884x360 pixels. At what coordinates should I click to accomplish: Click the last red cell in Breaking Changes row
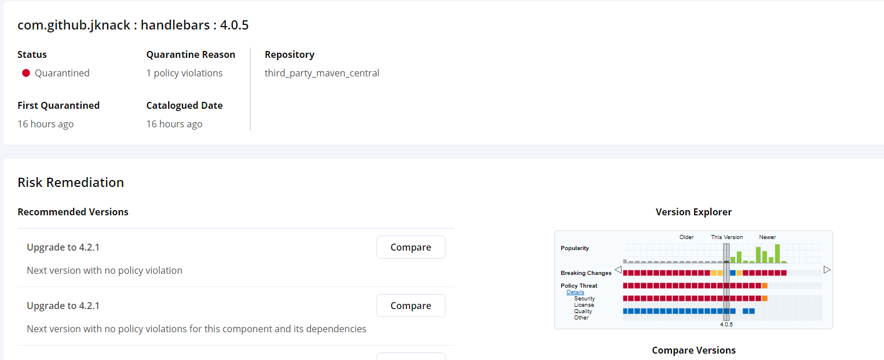pos(785,272)
